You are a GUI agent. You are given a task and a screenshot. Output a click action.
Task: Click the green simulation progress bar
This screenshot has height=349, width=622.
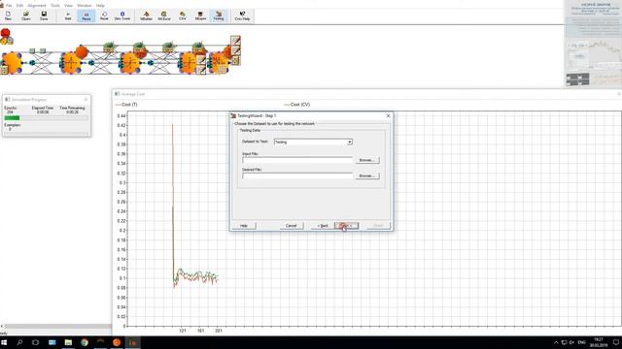(x=12, y=118)
